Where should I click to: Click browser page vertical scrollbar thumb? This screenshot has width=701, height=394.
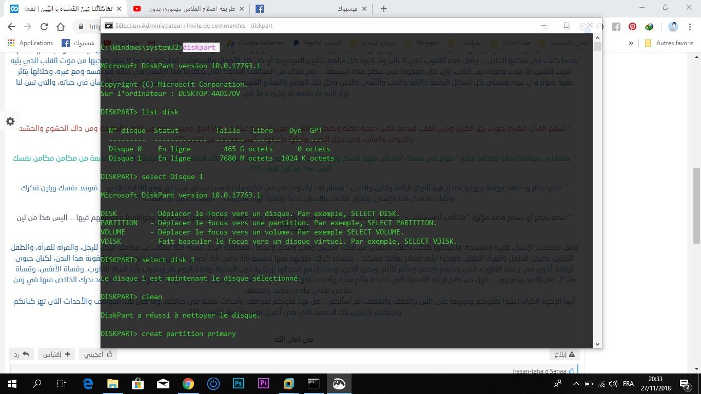(696, 205)
